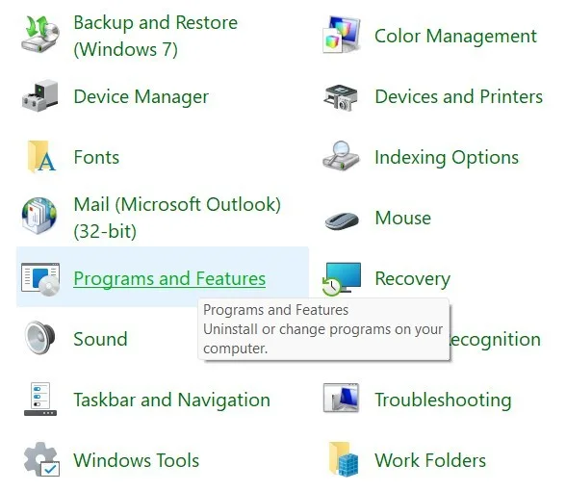Open the Work Folders icon
The image size is (566, 491).
tap(343, 459)
